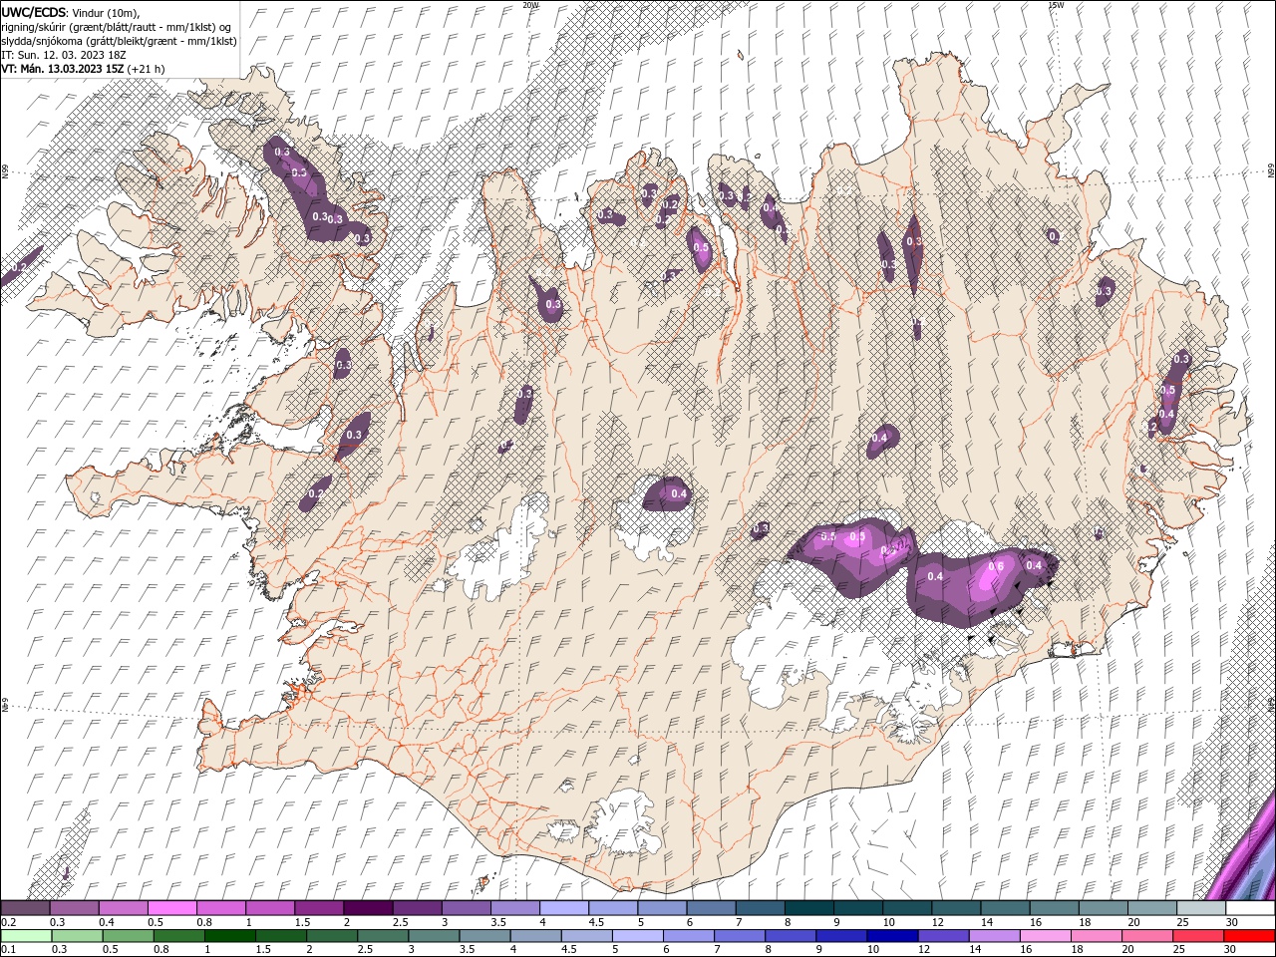The width and height of the screenshot is (1276, 957).
Task: Select the light pink 16 swatch in rain legend
Action: click(1044, 936)
